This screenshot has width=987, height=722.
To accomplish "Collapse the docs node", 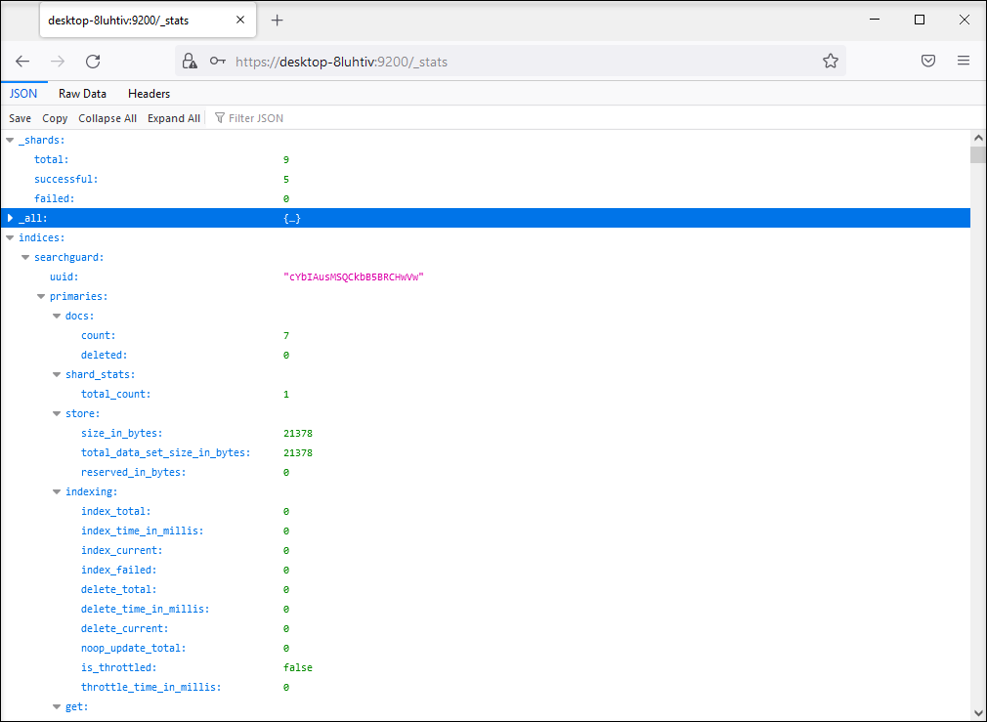I will [57, 316].
